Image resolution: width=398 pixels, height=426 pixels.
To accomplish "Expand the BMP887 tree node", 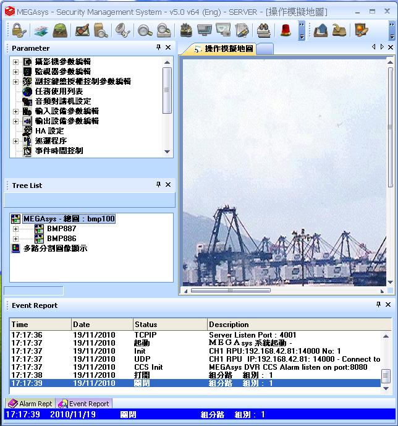I will point(16,229).
